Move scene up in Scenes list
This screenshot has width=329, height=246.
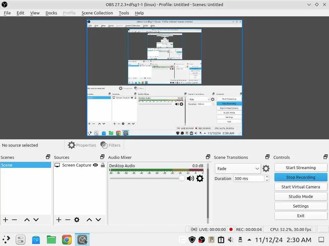tap(27, 220)
